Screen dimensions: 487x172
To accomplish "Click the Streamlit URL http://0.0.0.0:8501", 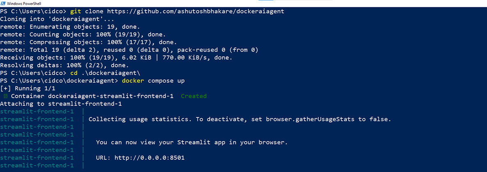I will [x=152, y=158].
